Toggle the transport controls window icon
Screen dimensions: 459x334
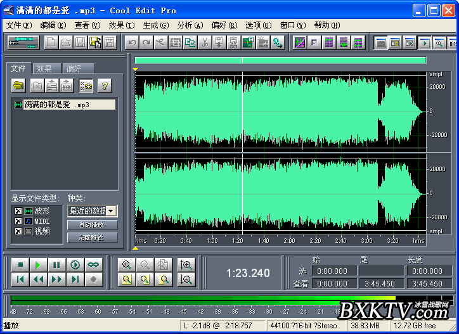425,43
